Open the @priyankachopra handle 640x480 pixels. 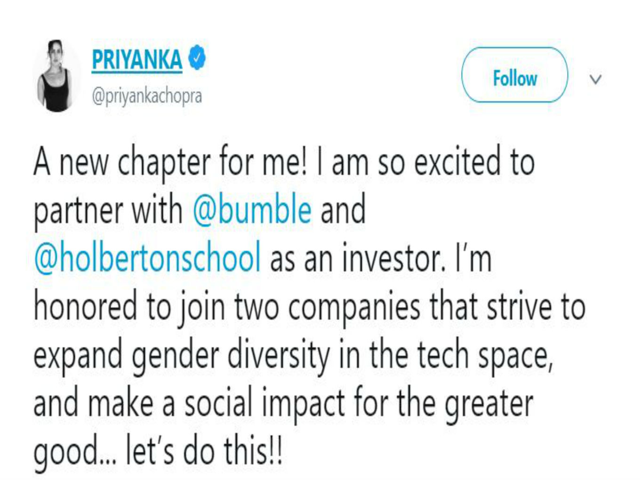click(x=147, y=96)
